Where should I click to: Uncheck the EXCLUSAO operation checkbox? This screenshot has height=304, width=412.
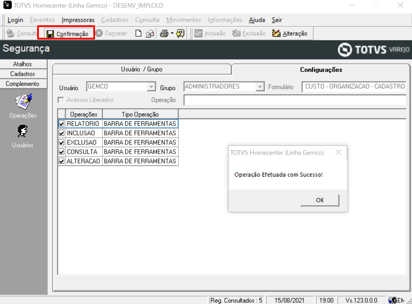[x=61, y=142]
